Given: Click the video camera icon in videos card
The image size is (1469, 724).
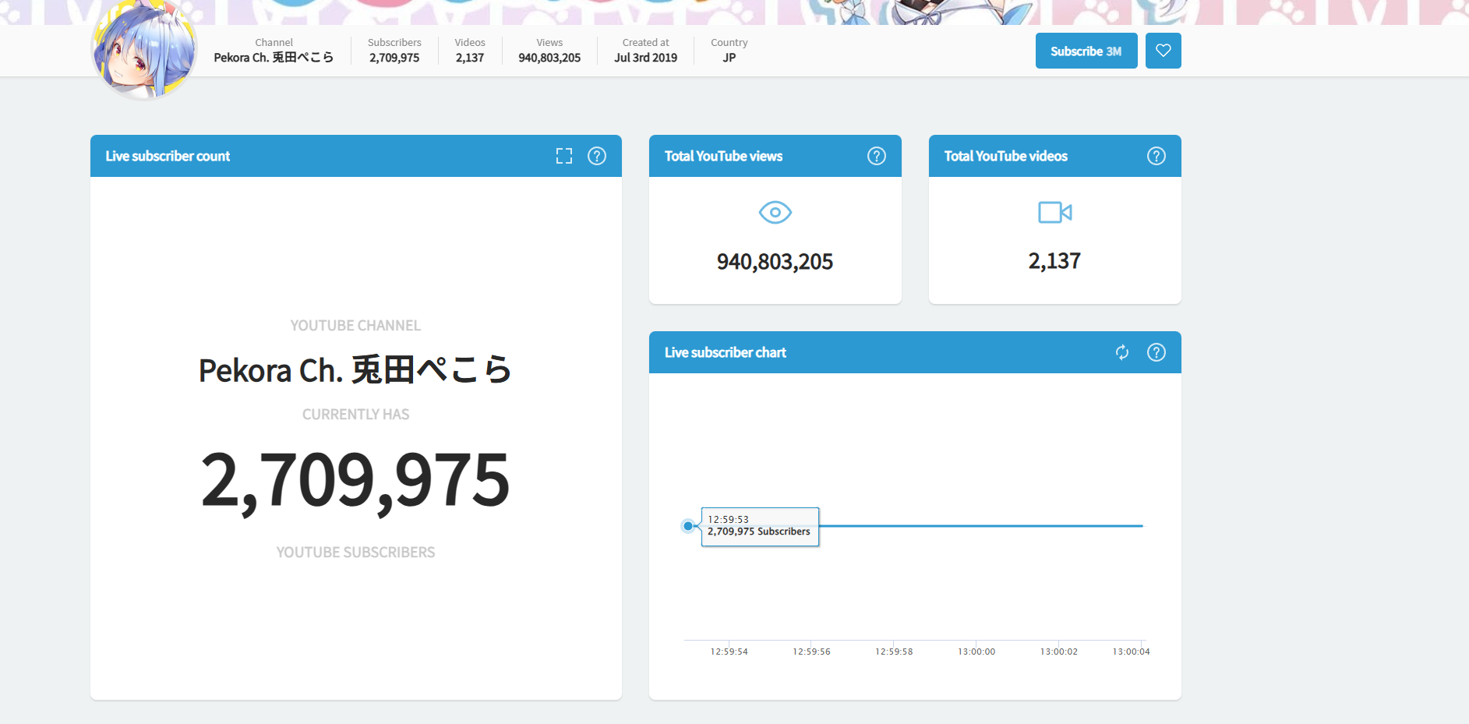Looking at the screenshot, I should pyautogui.click(x=1055, y=212).
